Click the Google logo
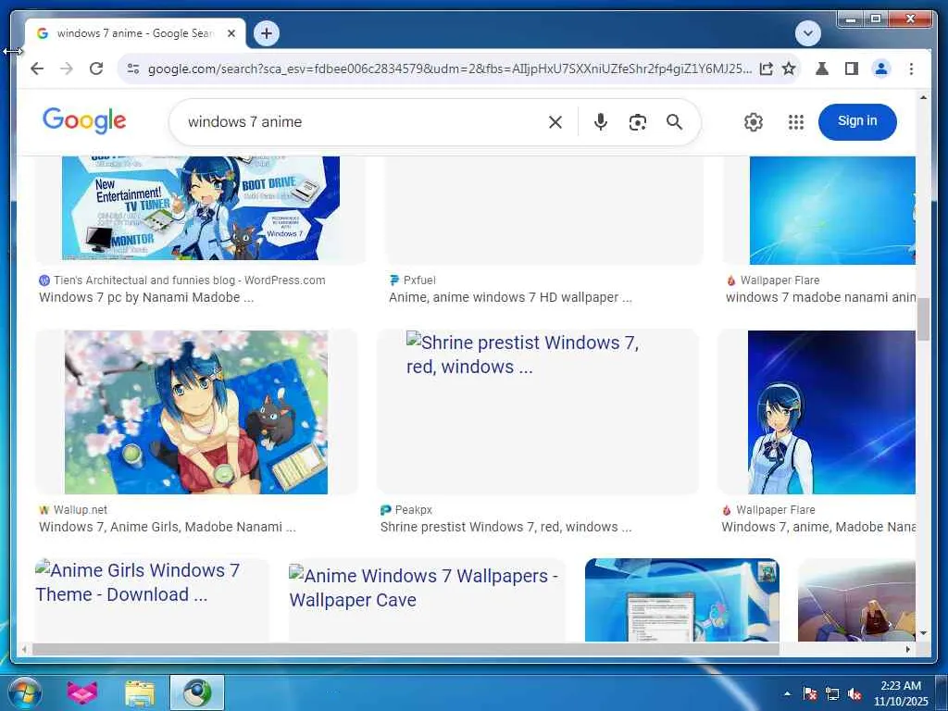The height and width of the screenshot is (711, 948). 84,121
